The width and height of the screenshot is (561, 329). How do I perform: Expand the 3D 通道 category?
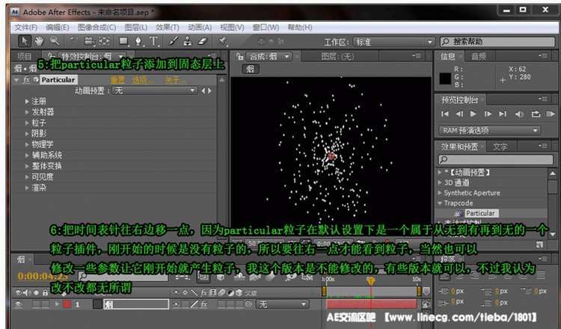pos(440,182)
